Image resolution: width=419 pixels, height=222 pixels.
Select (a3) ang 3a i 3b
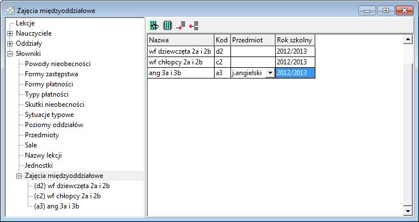point(57,206)
